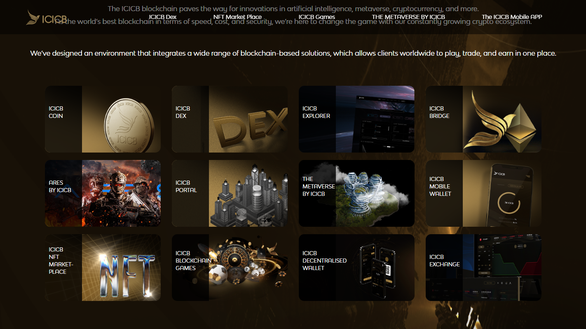Click the gold wing and Ethereum image
Screen dimensions: 586x329
[x=502, y=119]
